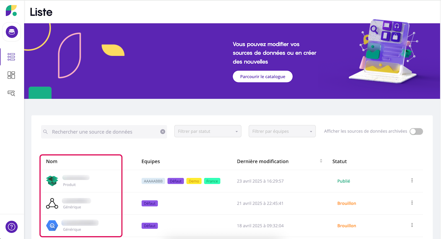Click the Statut column header
The image size is (441, 239).
tap(339, 161)
